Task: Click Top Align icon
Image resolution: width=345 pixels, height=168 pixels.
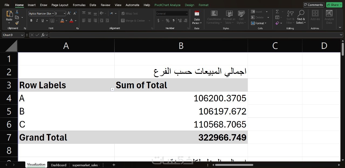Action: pyautogui.click(x=84, y=13)
